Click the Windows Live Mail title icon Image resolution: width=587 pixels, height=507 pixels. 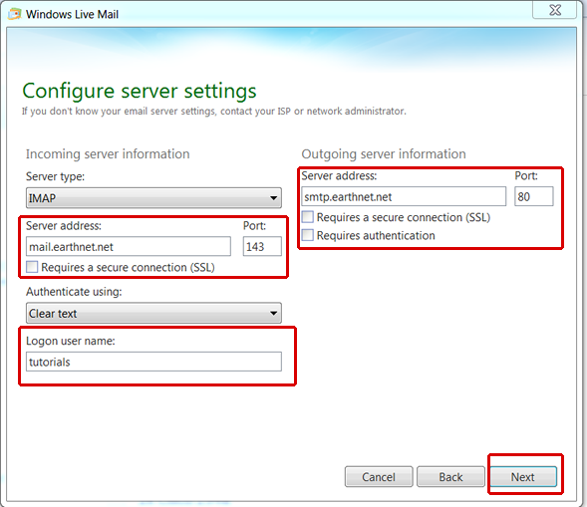click(x=15, y=14)
